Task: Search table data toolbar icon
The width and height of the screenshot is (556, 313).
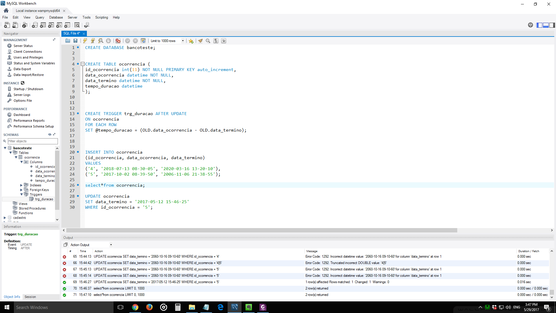Action: tap(77, 25)
